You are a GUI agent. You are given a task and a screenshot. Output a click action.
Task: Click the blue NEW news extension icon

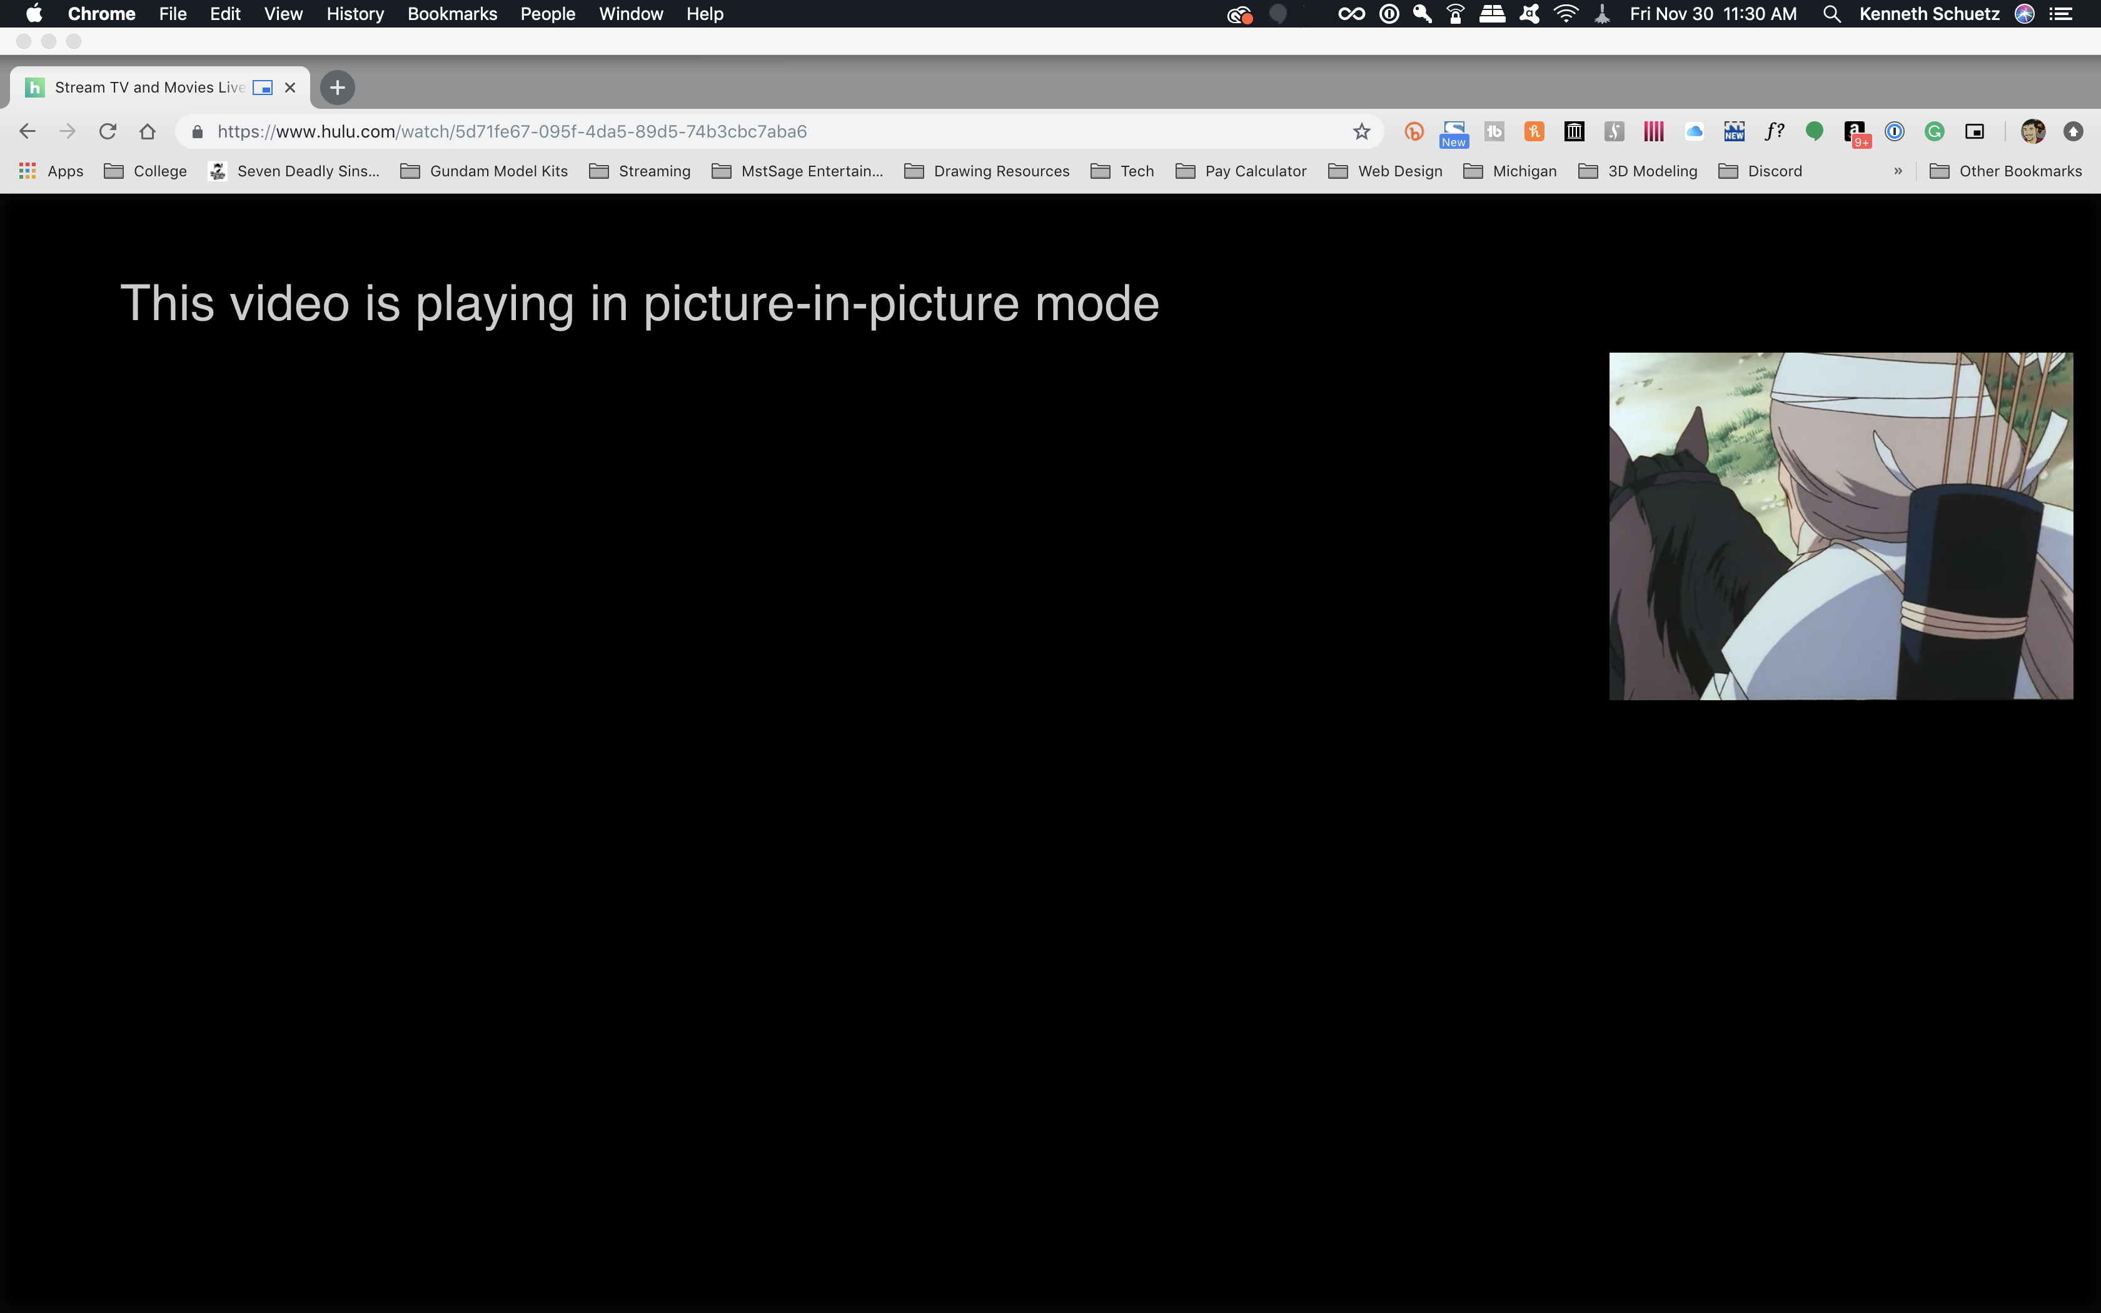[x=1734, y=131]
